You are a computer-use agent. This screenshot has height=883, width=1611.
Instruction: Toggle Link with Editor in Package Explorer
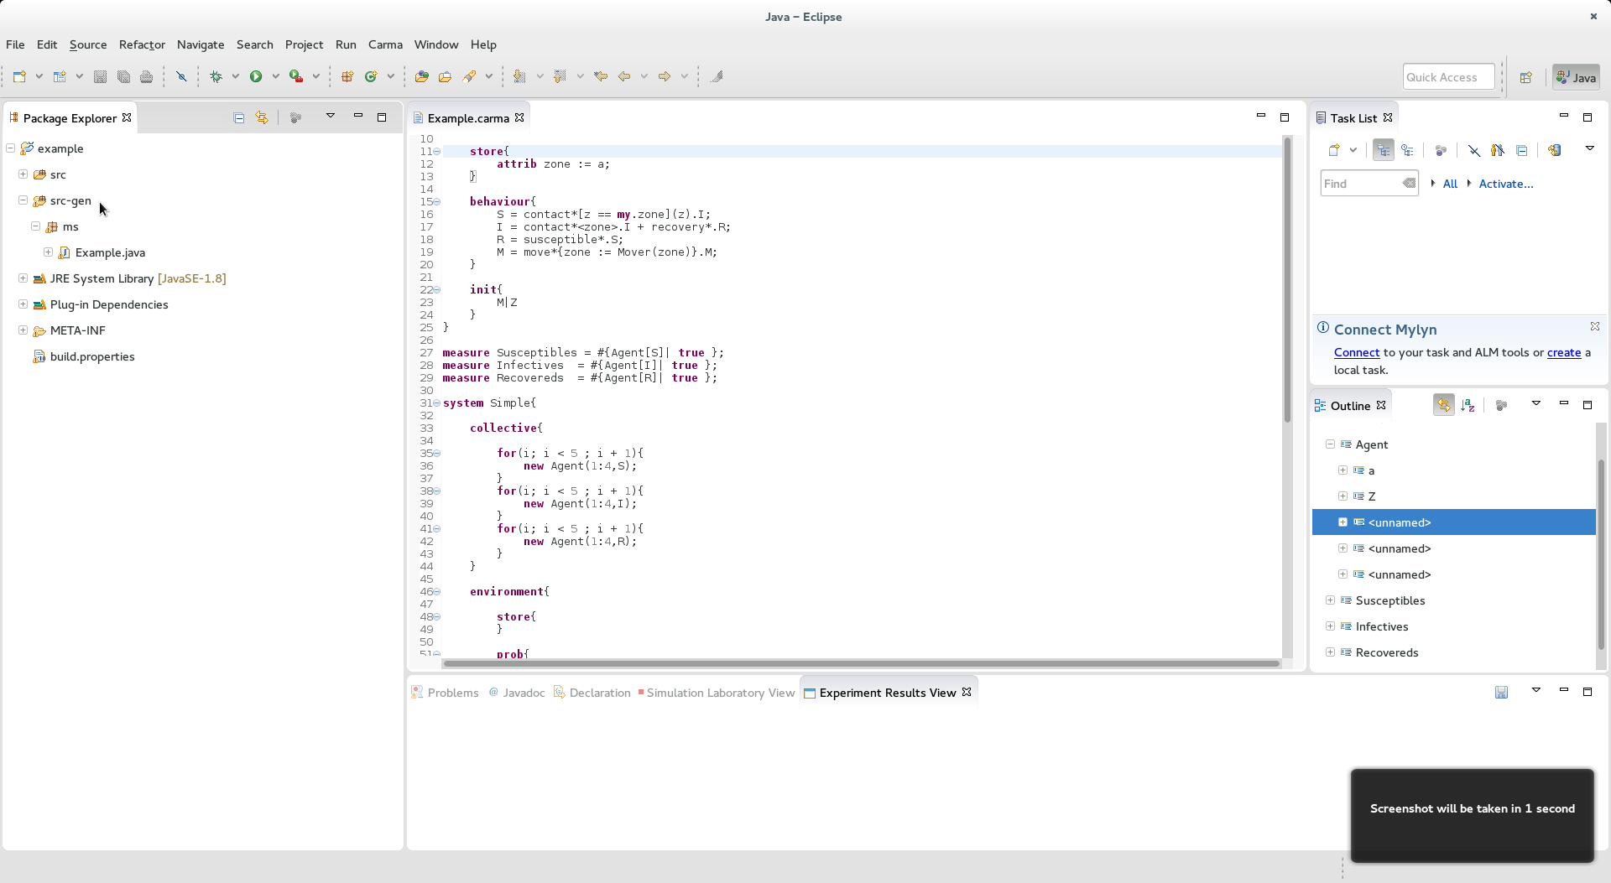(262, 117)
